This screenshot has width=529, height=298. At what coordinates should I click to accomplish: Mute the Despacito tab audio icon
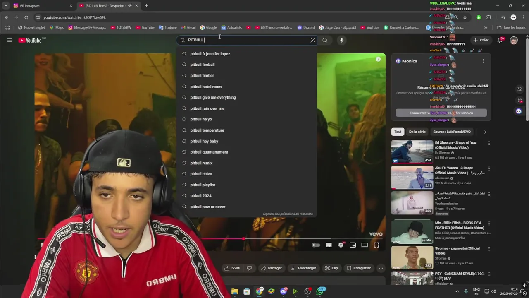(x=130, y=6)
